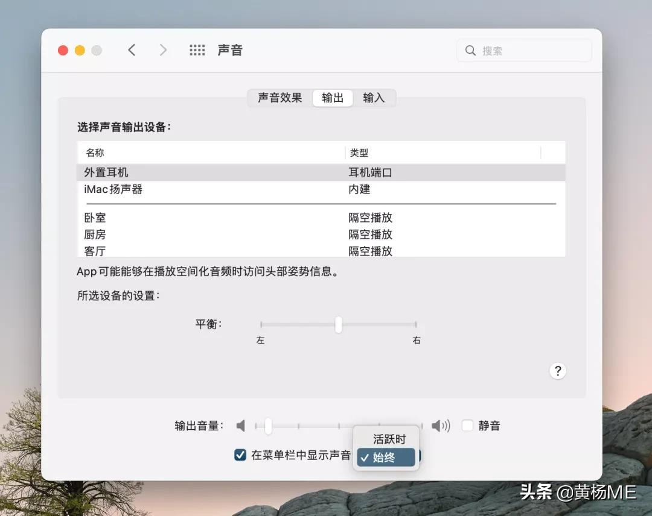Click the high volume speaker icon
This screenshot has height=516, width=652.
click(441, 426)
